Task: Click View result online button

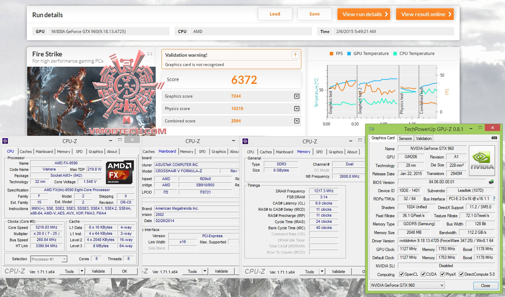Action: [x=425, y=14]
